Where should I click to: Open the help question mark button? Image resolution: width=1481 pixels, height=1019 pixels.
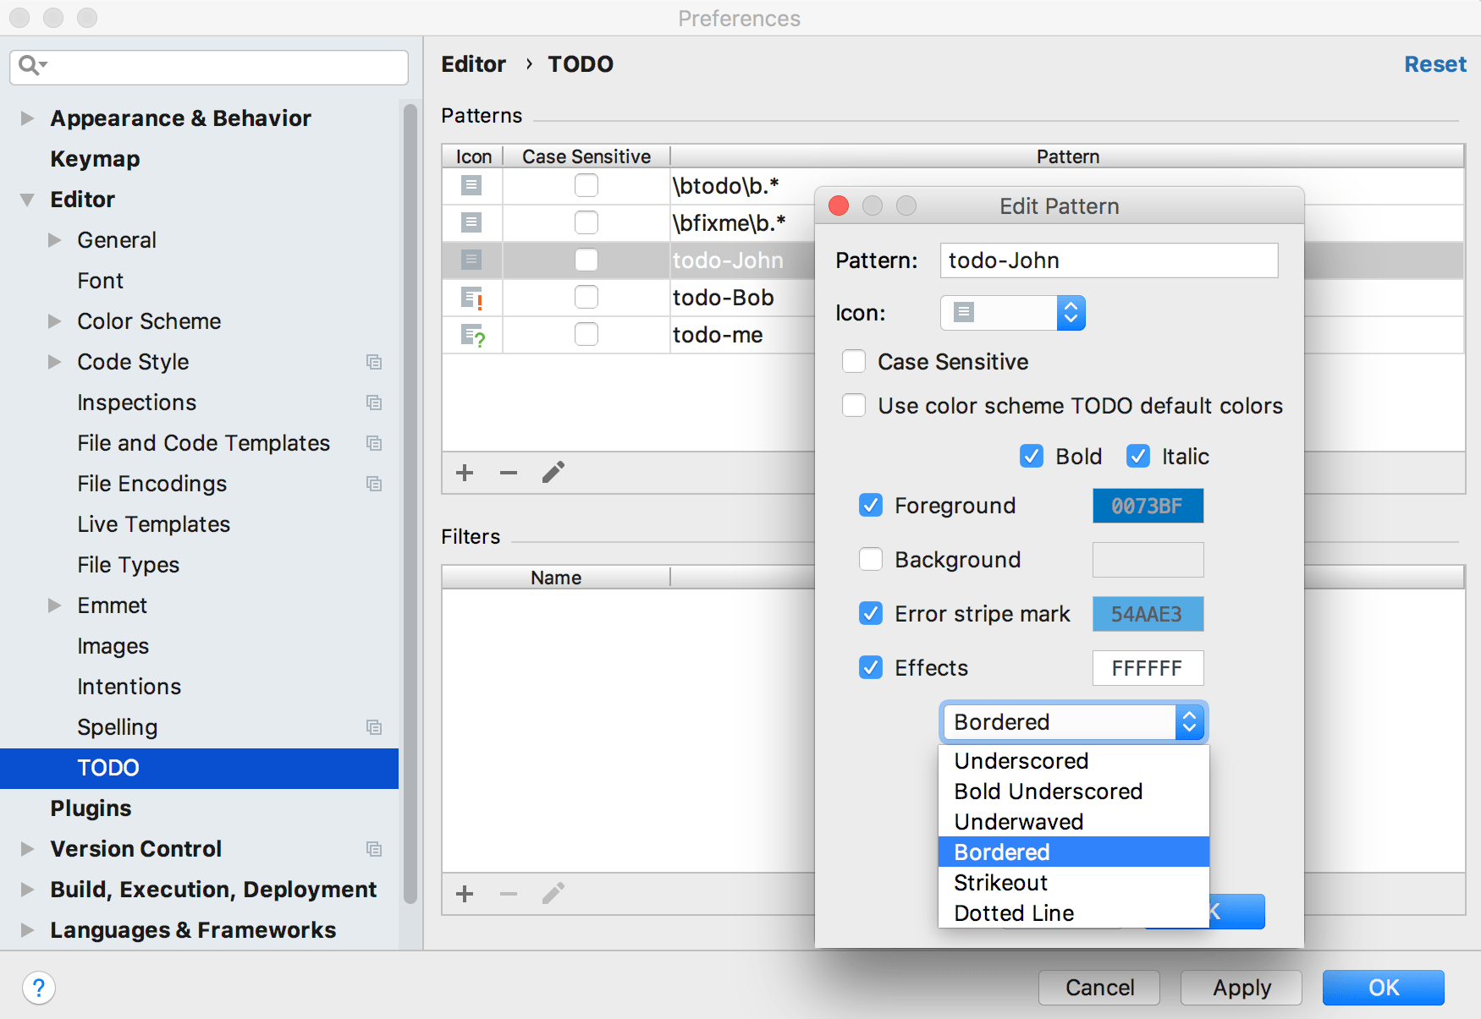39,988
